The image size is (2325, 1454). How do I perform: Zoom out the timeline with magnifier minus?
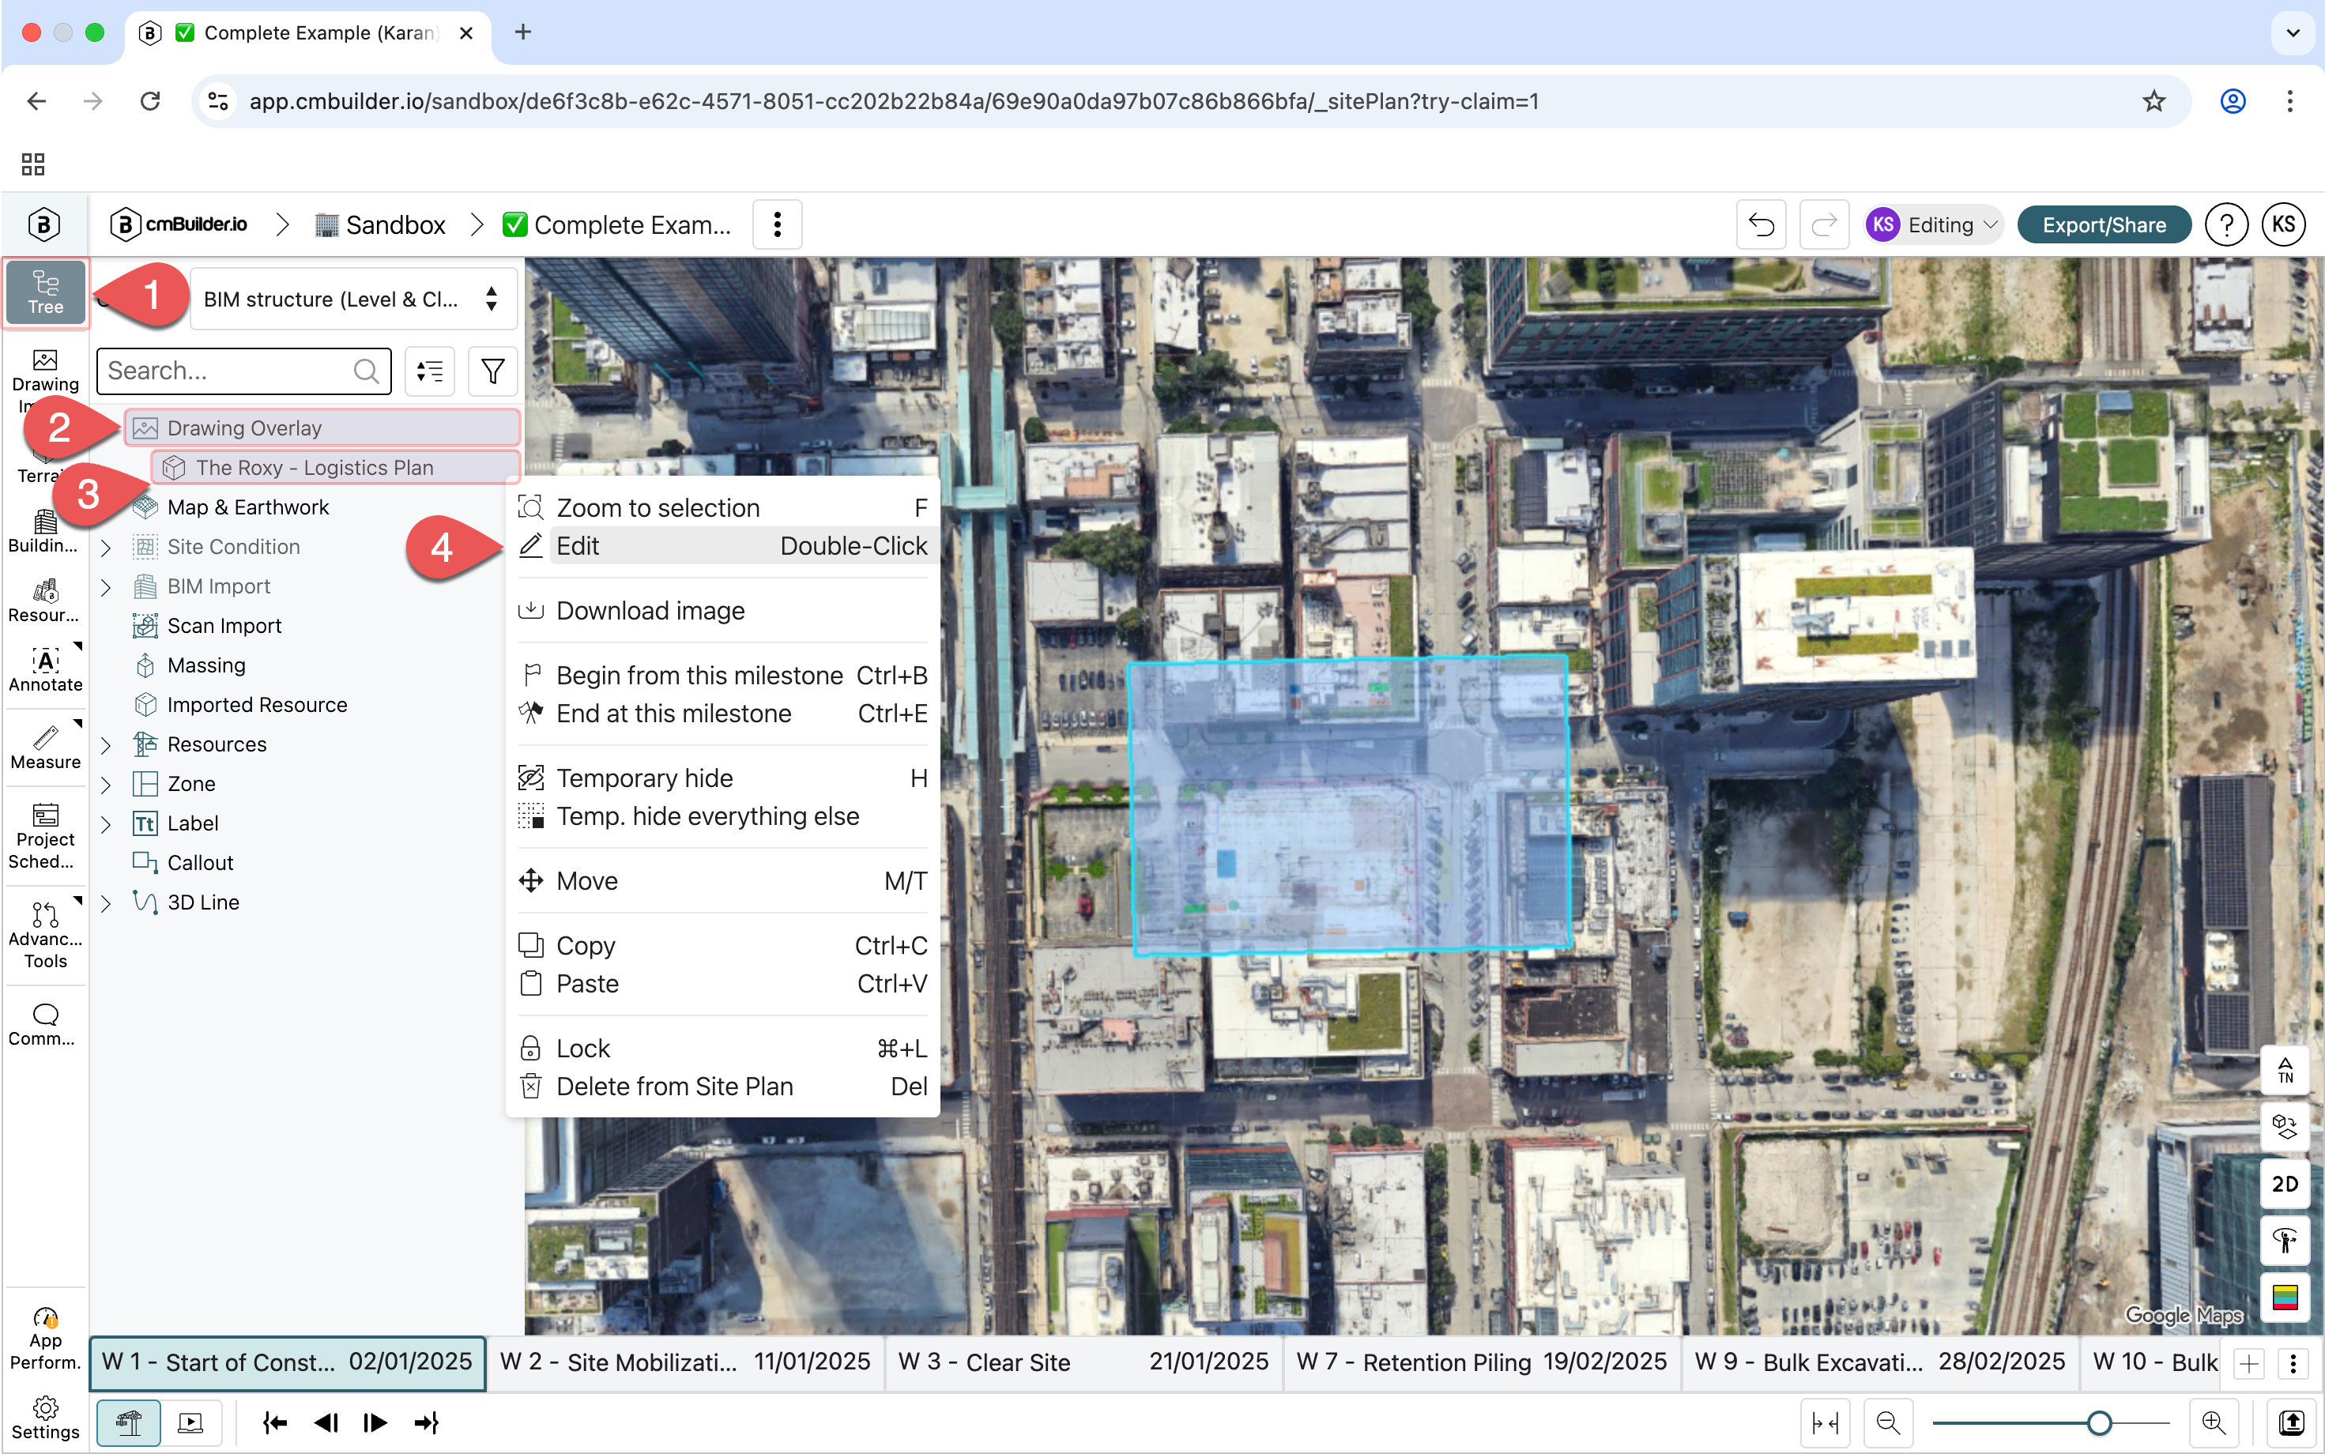(x=1887, y=1422)
